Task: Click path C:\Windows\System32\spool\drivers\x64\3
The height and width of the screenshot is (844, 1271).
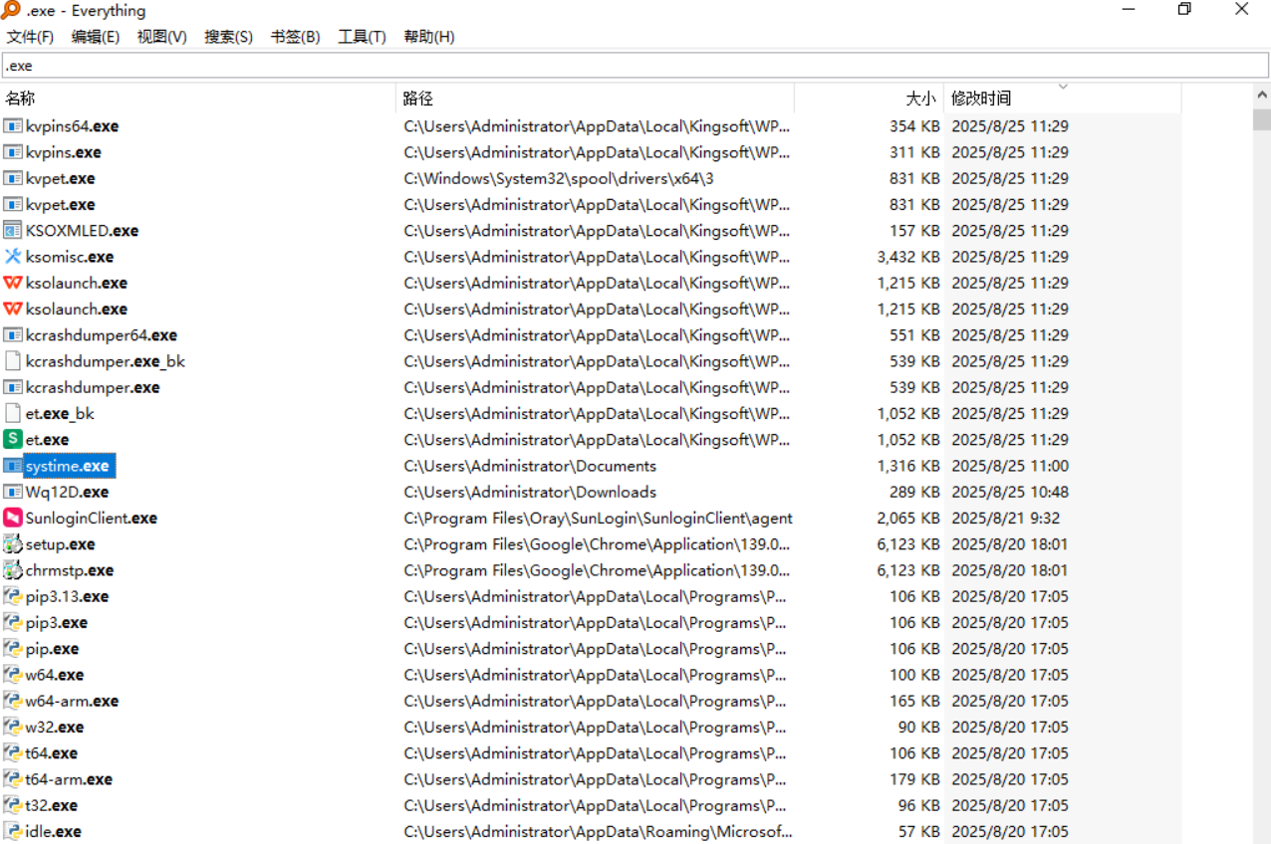Action: tap(559, 179)
